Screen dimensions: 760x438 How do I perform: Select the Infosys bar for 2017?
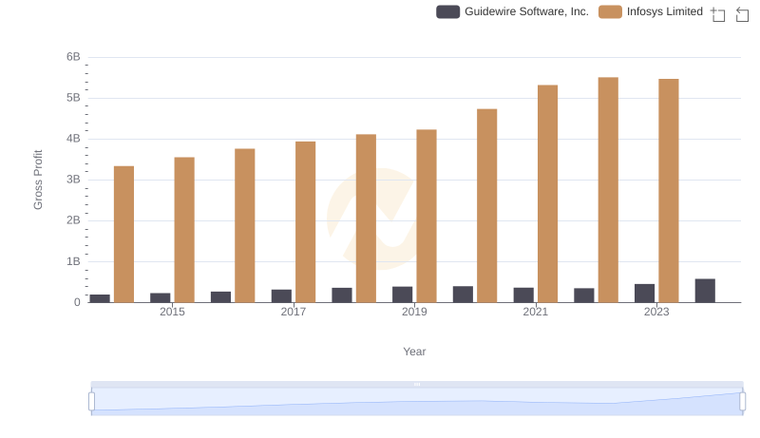click(305, 222)
